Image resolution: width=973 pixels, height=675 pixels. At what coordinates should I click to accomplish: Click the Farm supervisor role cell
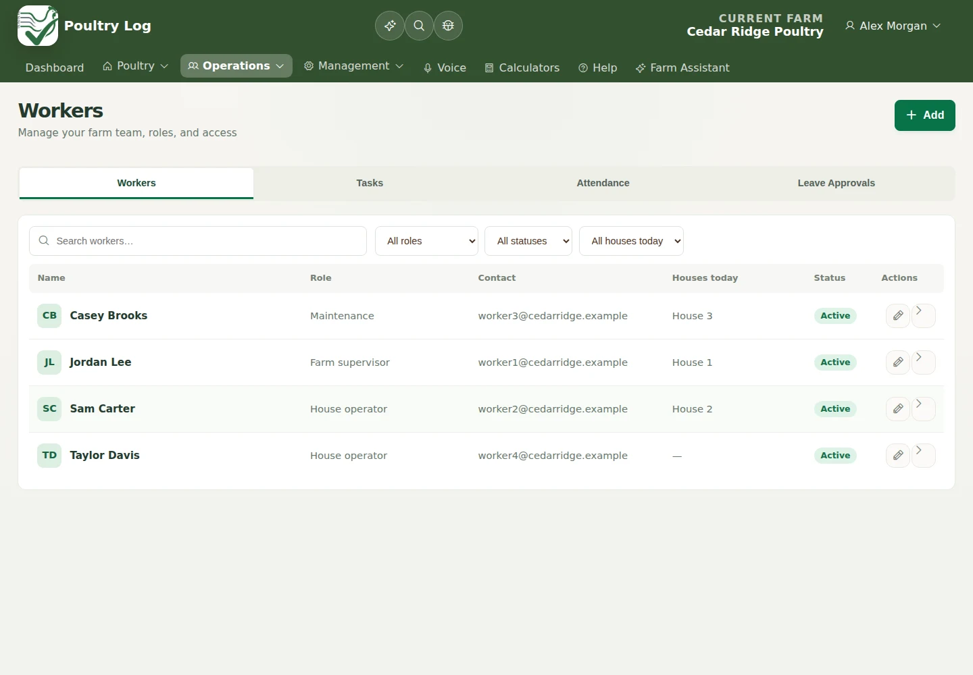pyautogui.click(x=350, y=362)
